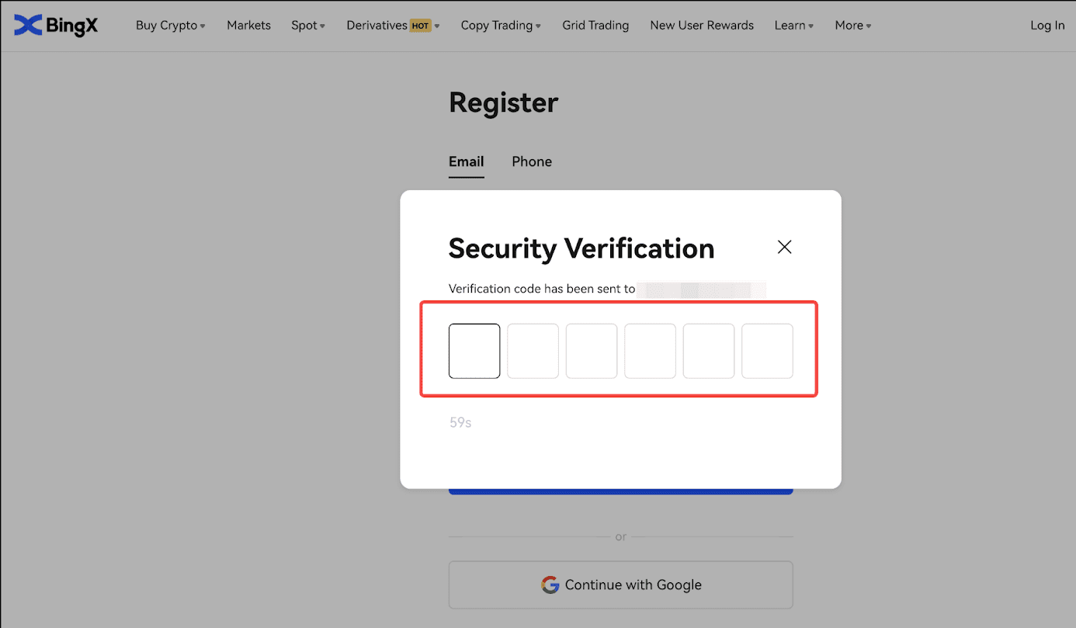
Task: Click the Google logo icon
Action: coord(550,585)
